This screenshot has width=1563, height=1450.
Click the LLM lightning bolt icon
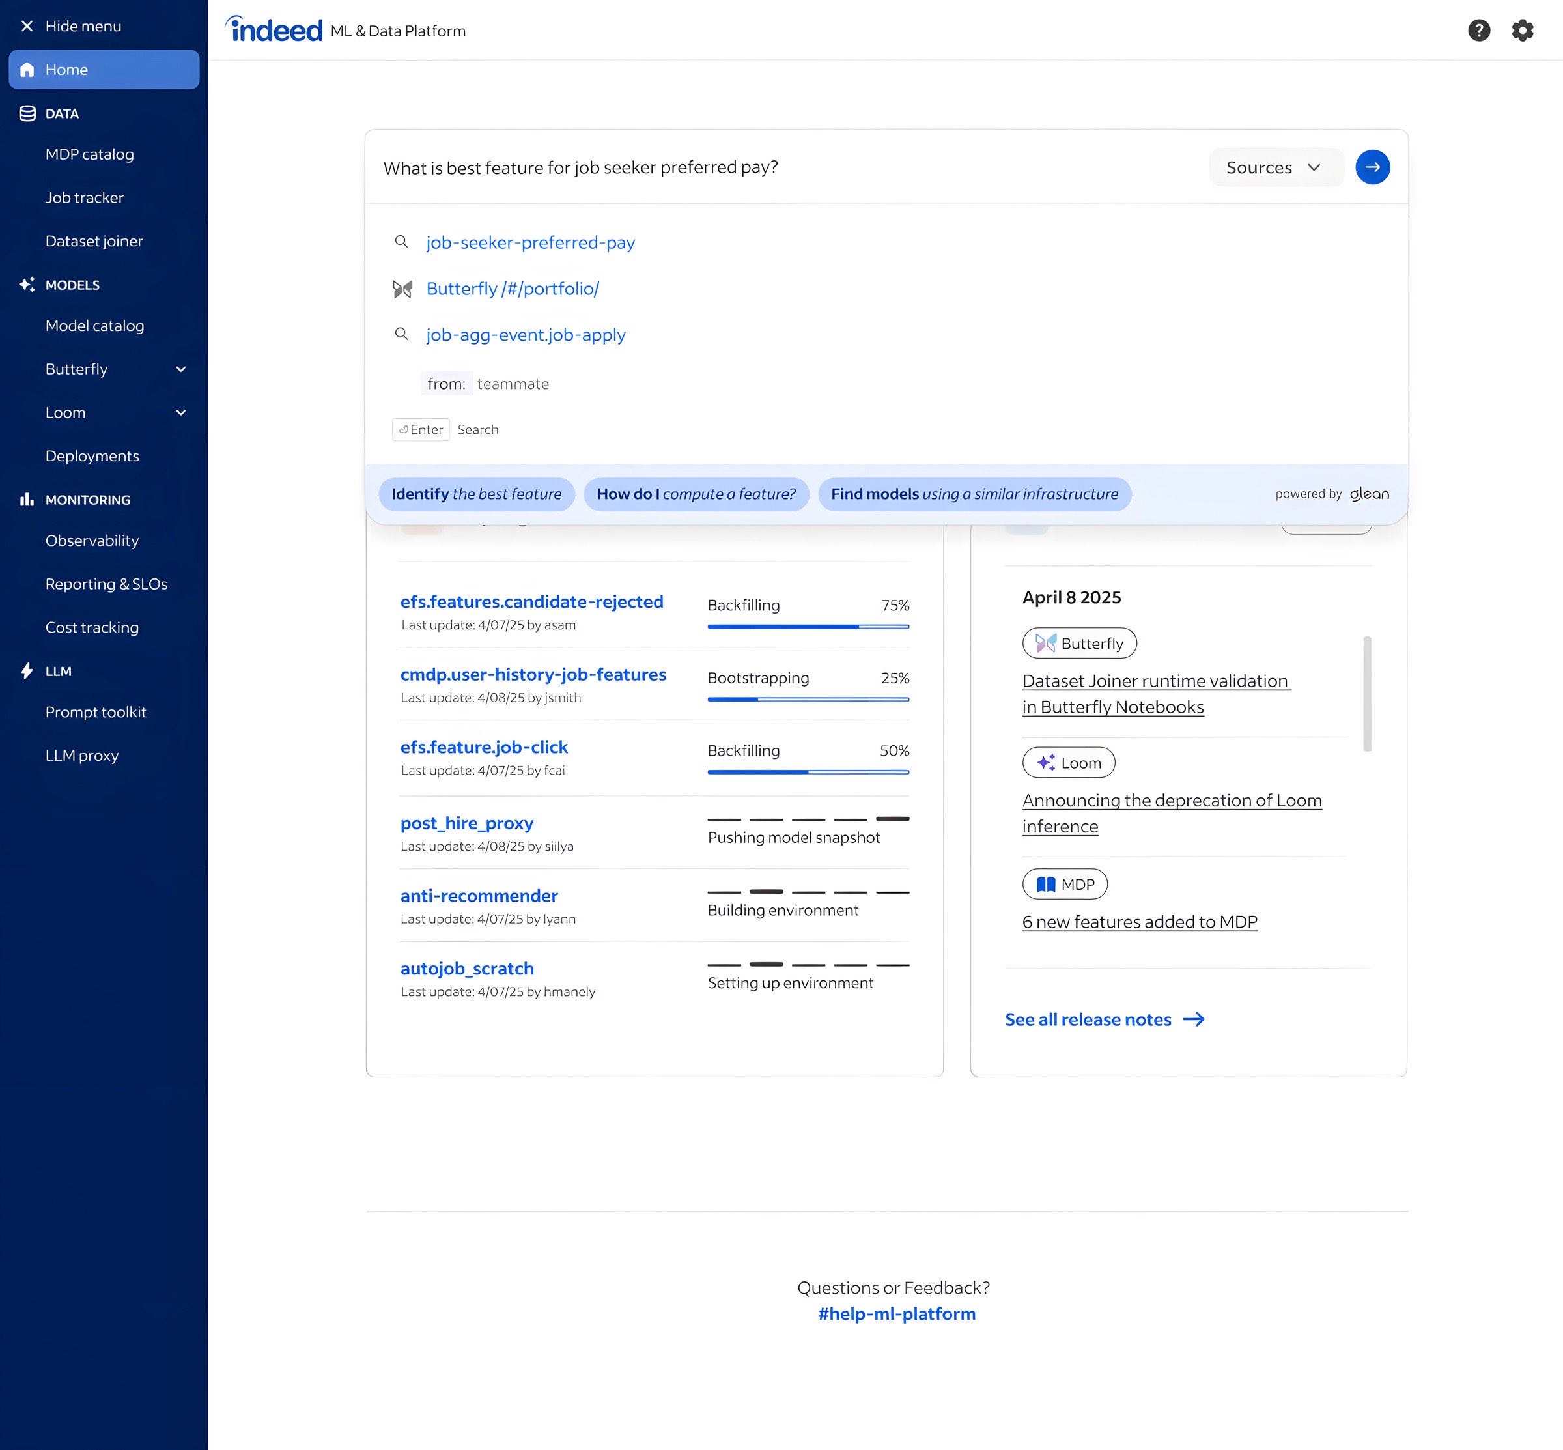point(27,671)
